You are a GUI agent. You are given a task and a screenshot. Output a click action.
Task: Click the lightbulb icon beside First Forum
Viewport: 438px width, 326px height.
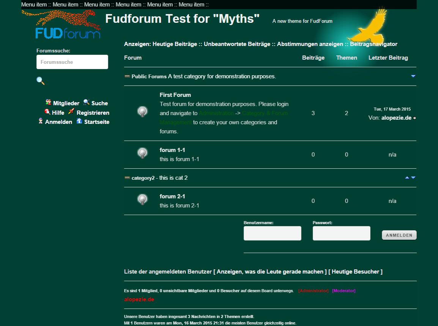(142, 112)
